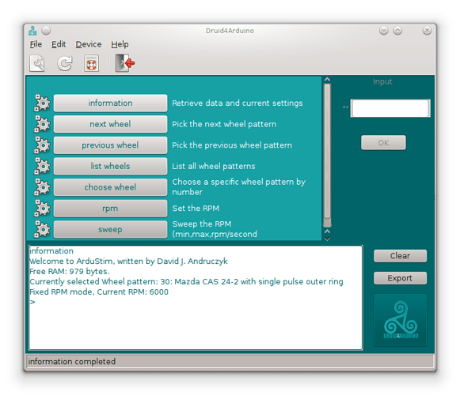Click the wrench document toolbar icon
The width and height of the screenshot is (460, 395).
pyautogui.click(x=37, y=63)
